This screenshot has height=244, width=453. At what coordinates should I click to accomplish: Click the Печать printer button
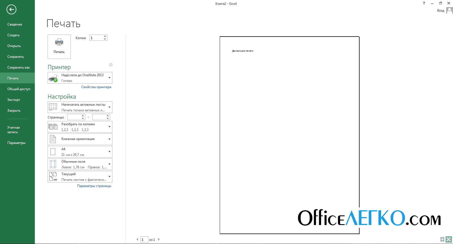59,47
